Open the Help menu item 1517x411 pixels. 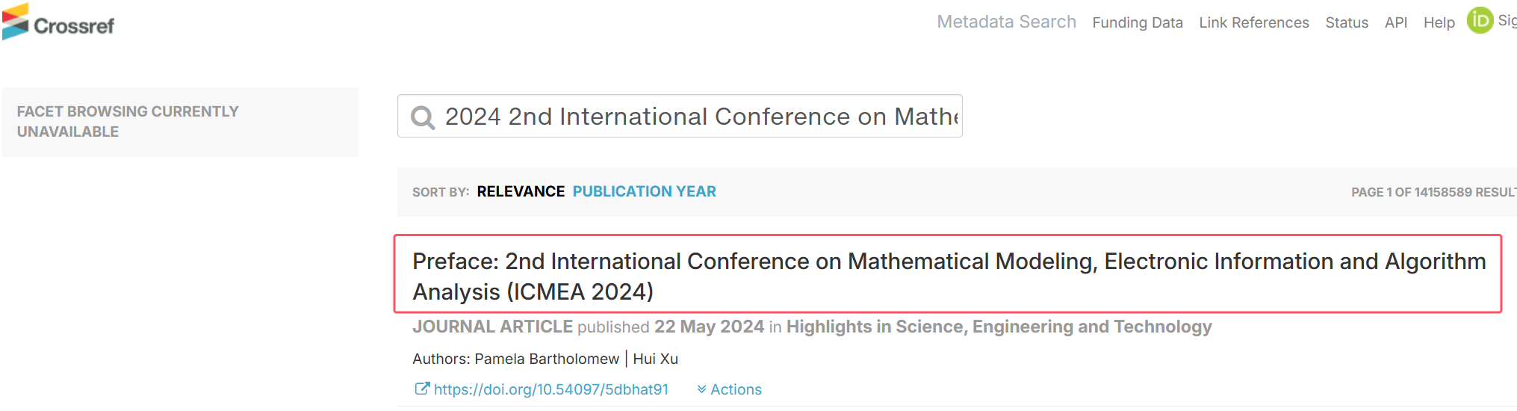click(1439, 22)
